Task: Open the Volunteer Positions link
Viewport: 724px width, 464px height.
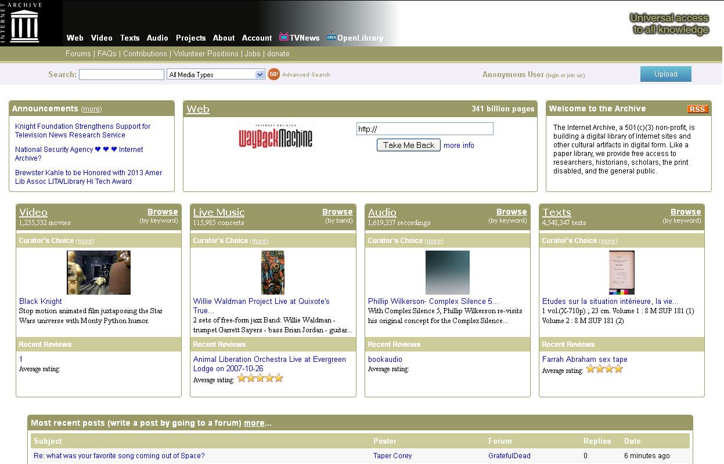Action: tap(206, 53)
